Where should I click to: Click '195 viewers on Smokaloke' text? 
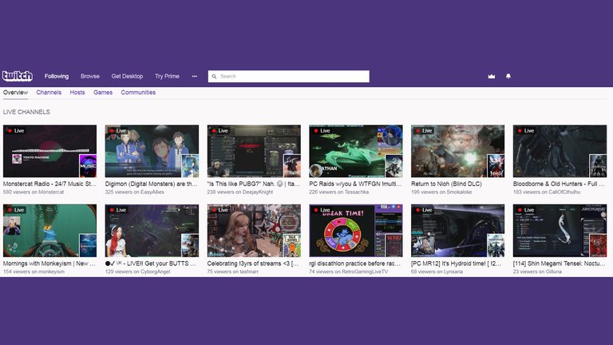tap(441, 192)
